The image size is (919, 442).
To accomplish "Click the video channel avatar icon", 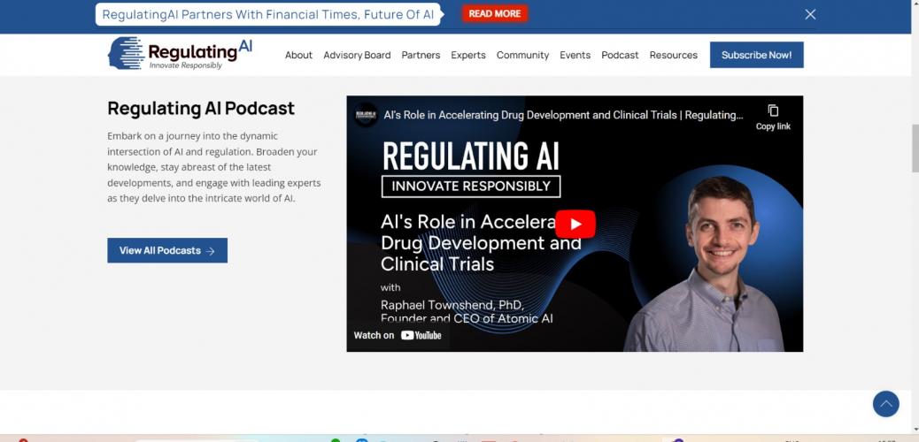I will pos(366,115).
